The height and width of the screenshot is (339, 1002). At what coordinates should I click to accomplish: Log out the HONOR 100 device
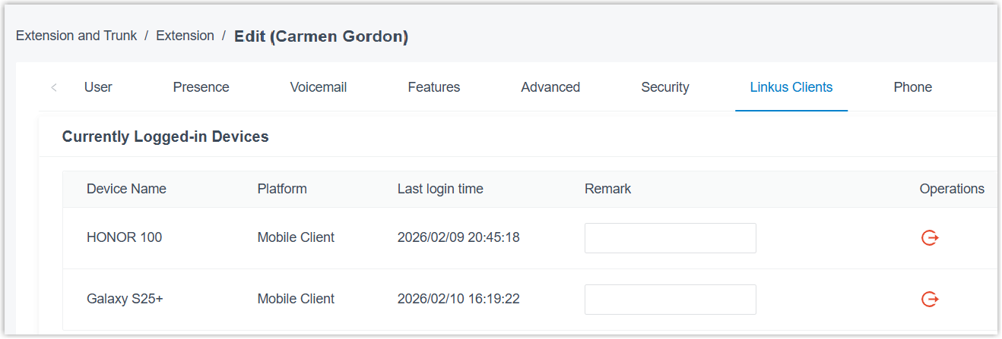(930, 238)
